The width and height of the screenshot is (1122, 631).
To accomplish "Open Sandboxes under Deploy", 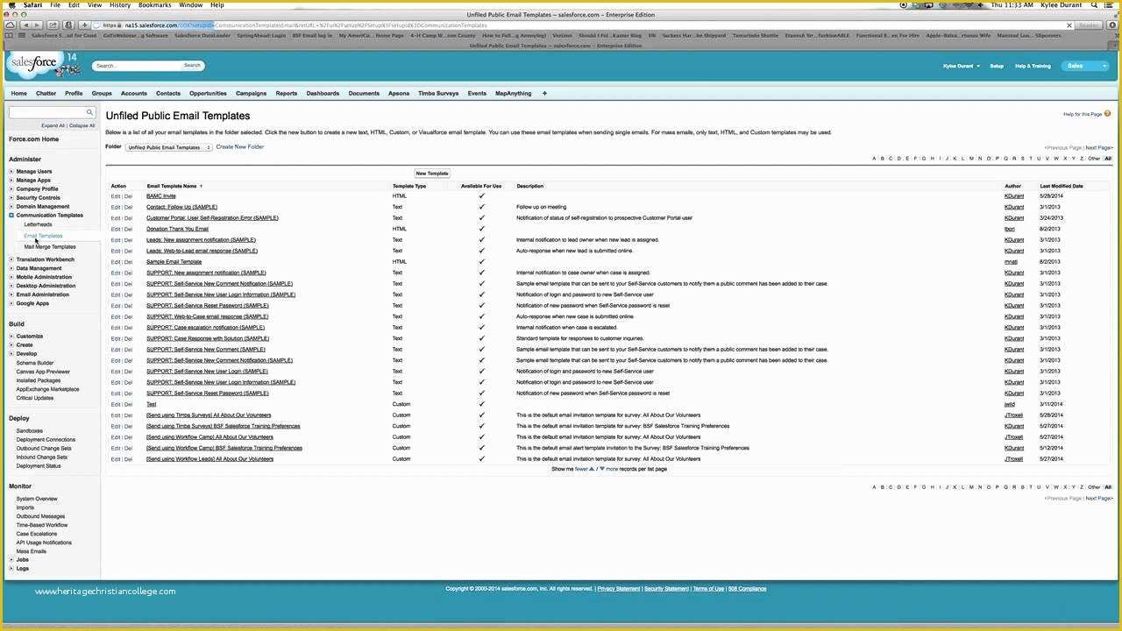I will [x=29, y=431].
